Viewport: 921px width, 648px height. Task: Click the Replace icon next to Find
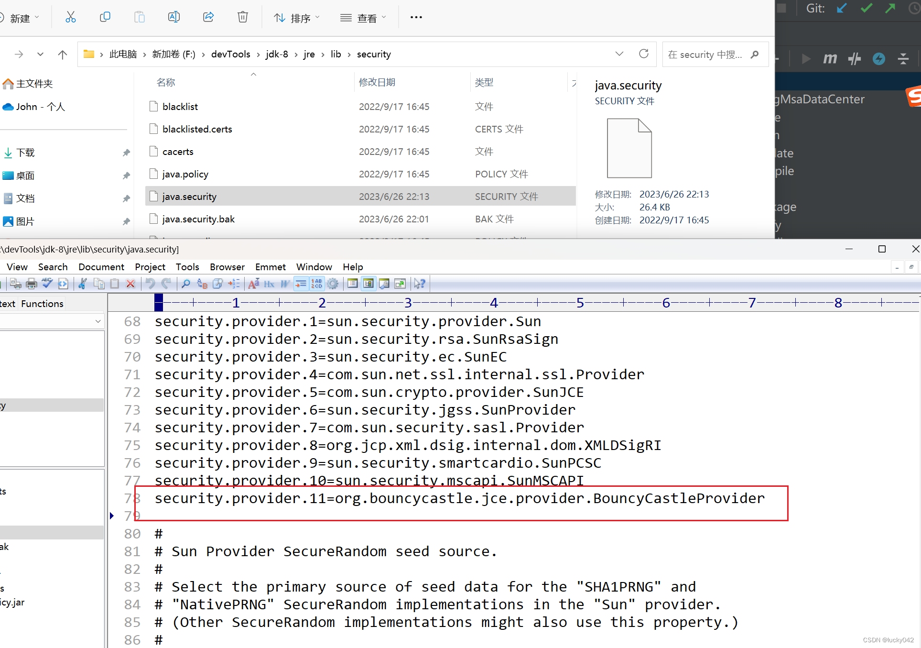[202, 284]
